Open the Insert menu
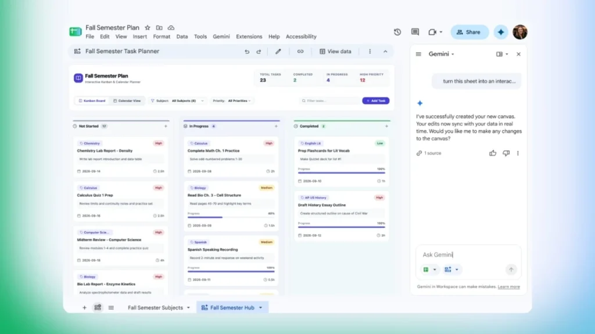Screen dimensions: 595x334 click(x=139, y=37)
